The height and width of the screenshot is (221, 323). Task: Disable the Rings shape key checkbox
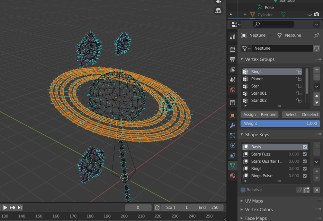coord(305,169)
